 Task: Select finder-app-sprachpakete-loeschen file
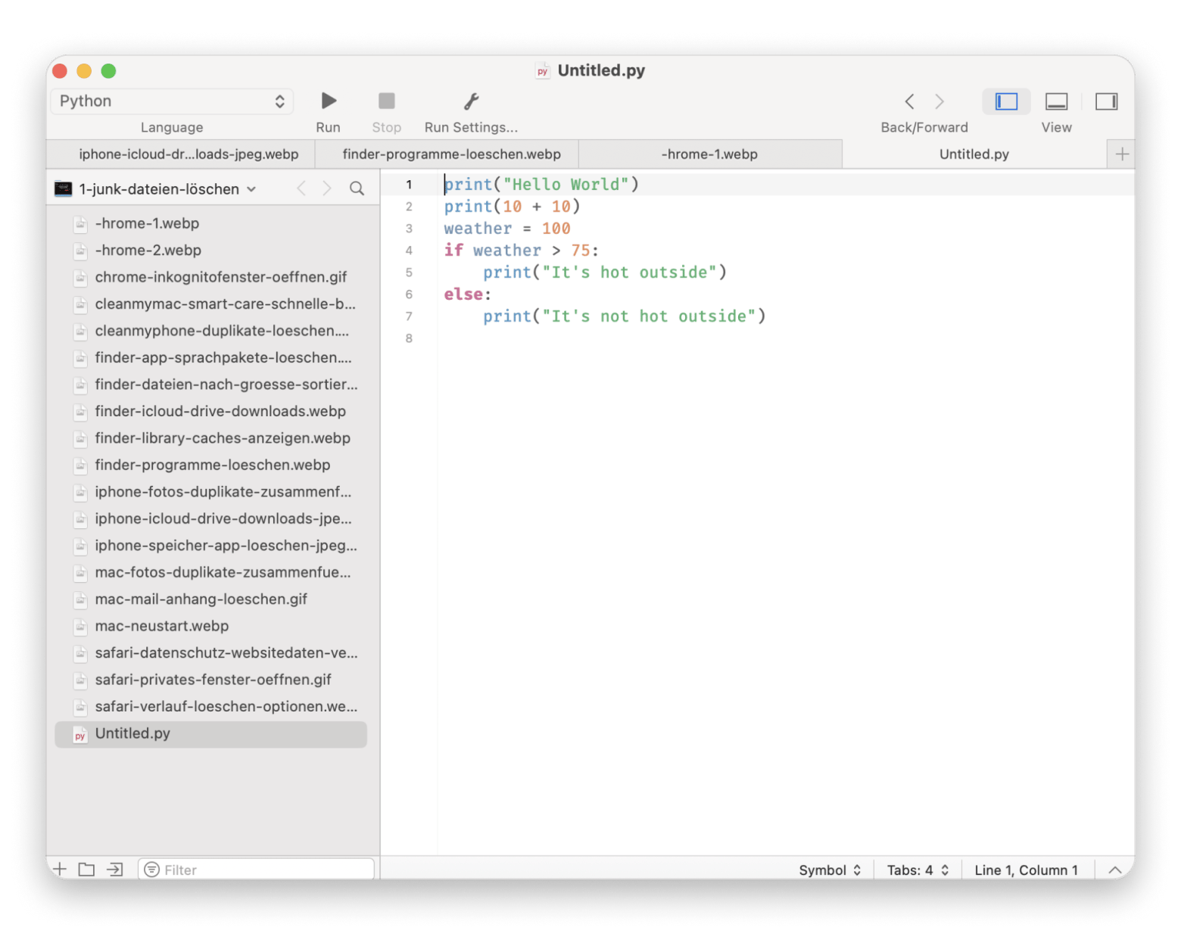[x=211, y=358]
